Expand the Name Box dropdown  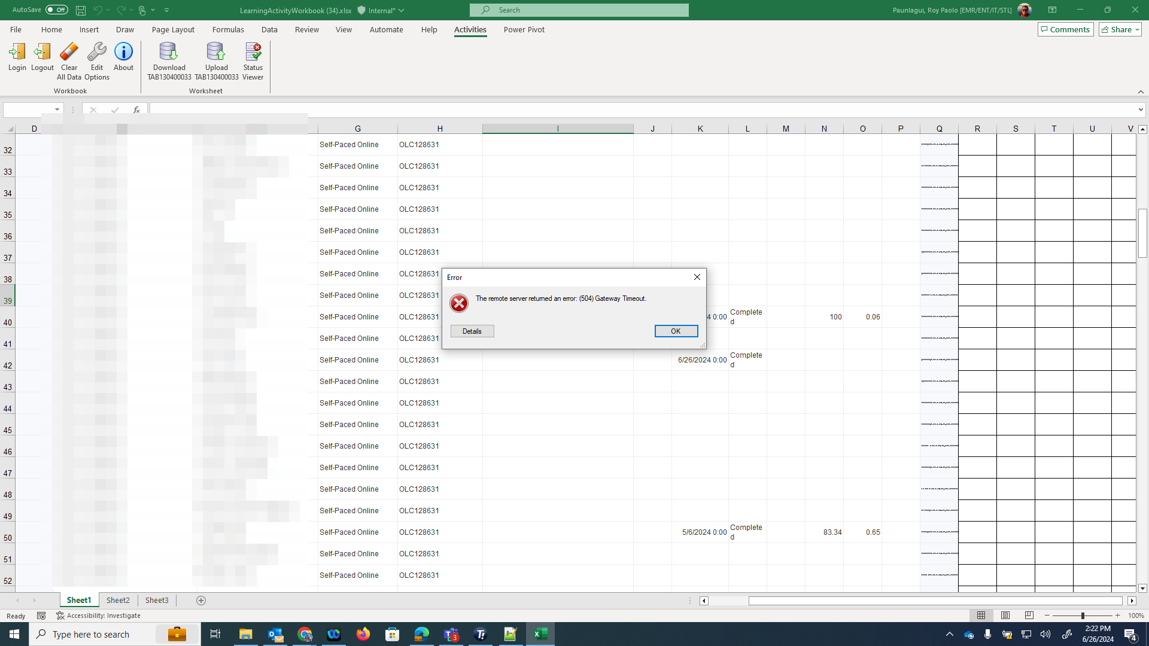[57, 109]
